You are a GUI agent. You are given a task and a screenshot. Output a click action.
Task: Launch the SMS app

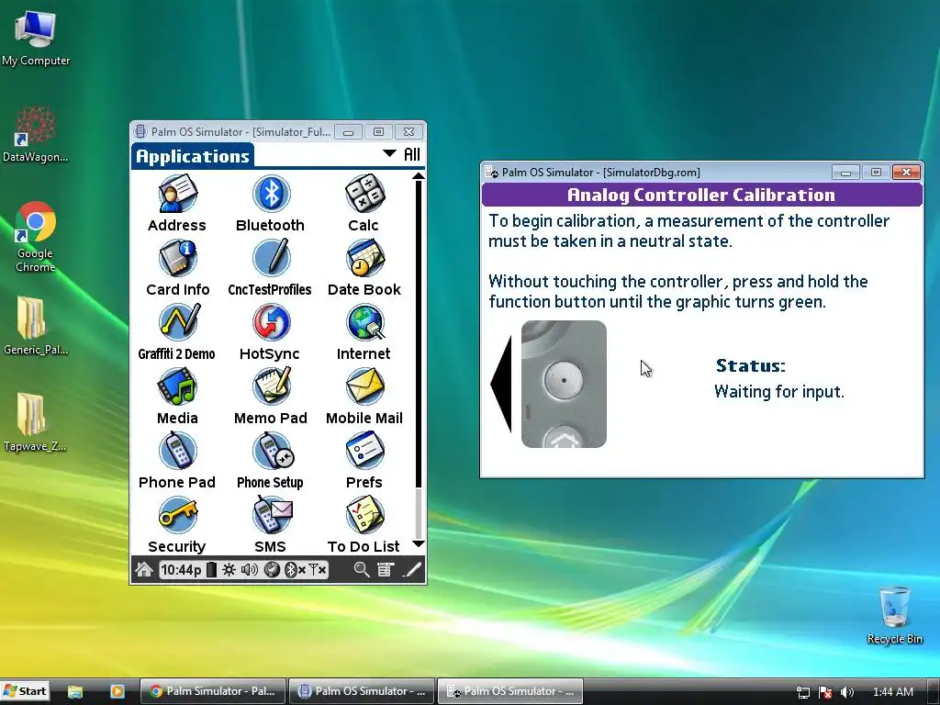tap(271, 524)
